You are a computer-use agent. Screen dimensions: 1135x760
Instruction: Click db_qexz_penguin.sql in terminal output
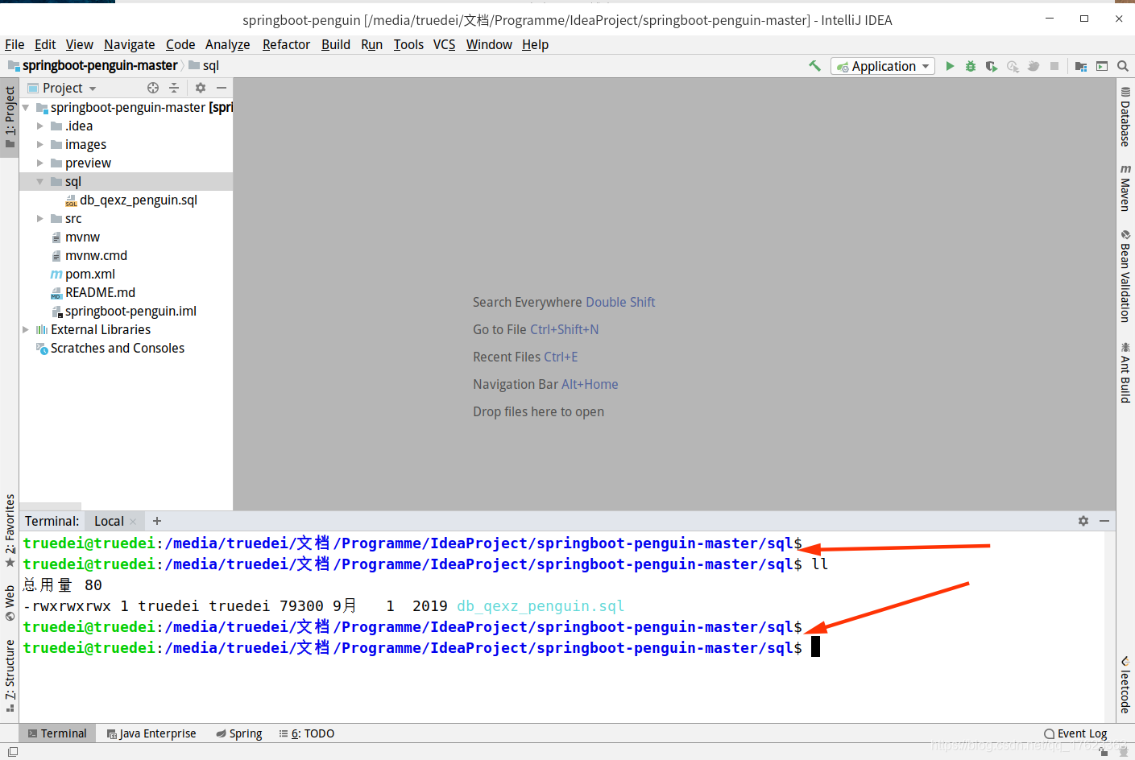[x=541, y=605]
